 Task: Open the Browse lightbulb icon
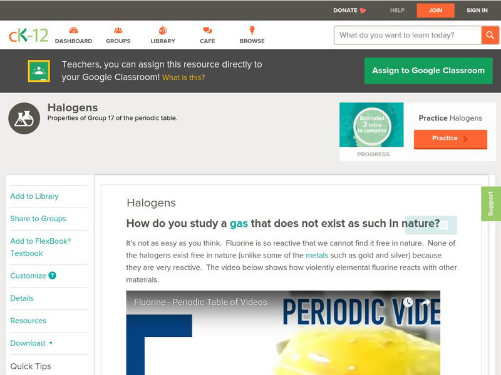(x=252, y=30)
